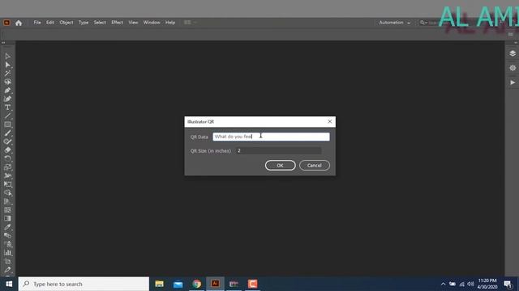Expand the tools panel double arrow

(x=3, y=43)
